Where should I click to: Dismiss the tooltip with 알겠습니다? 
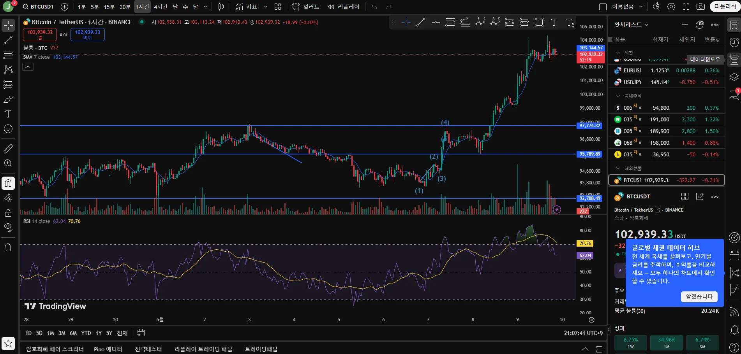[x=699, y=296]
